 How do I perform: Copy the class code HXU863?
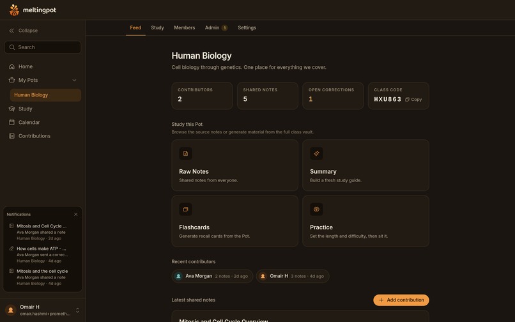click(x=413, y=100)
